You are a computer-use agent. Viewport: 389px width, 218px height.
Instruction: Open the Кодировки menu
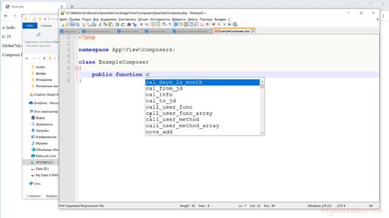108,19
